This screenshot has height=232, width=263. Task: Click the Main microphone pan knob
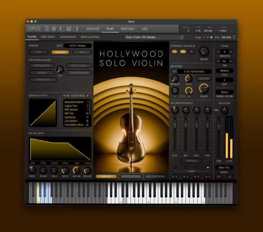[197, 110]
